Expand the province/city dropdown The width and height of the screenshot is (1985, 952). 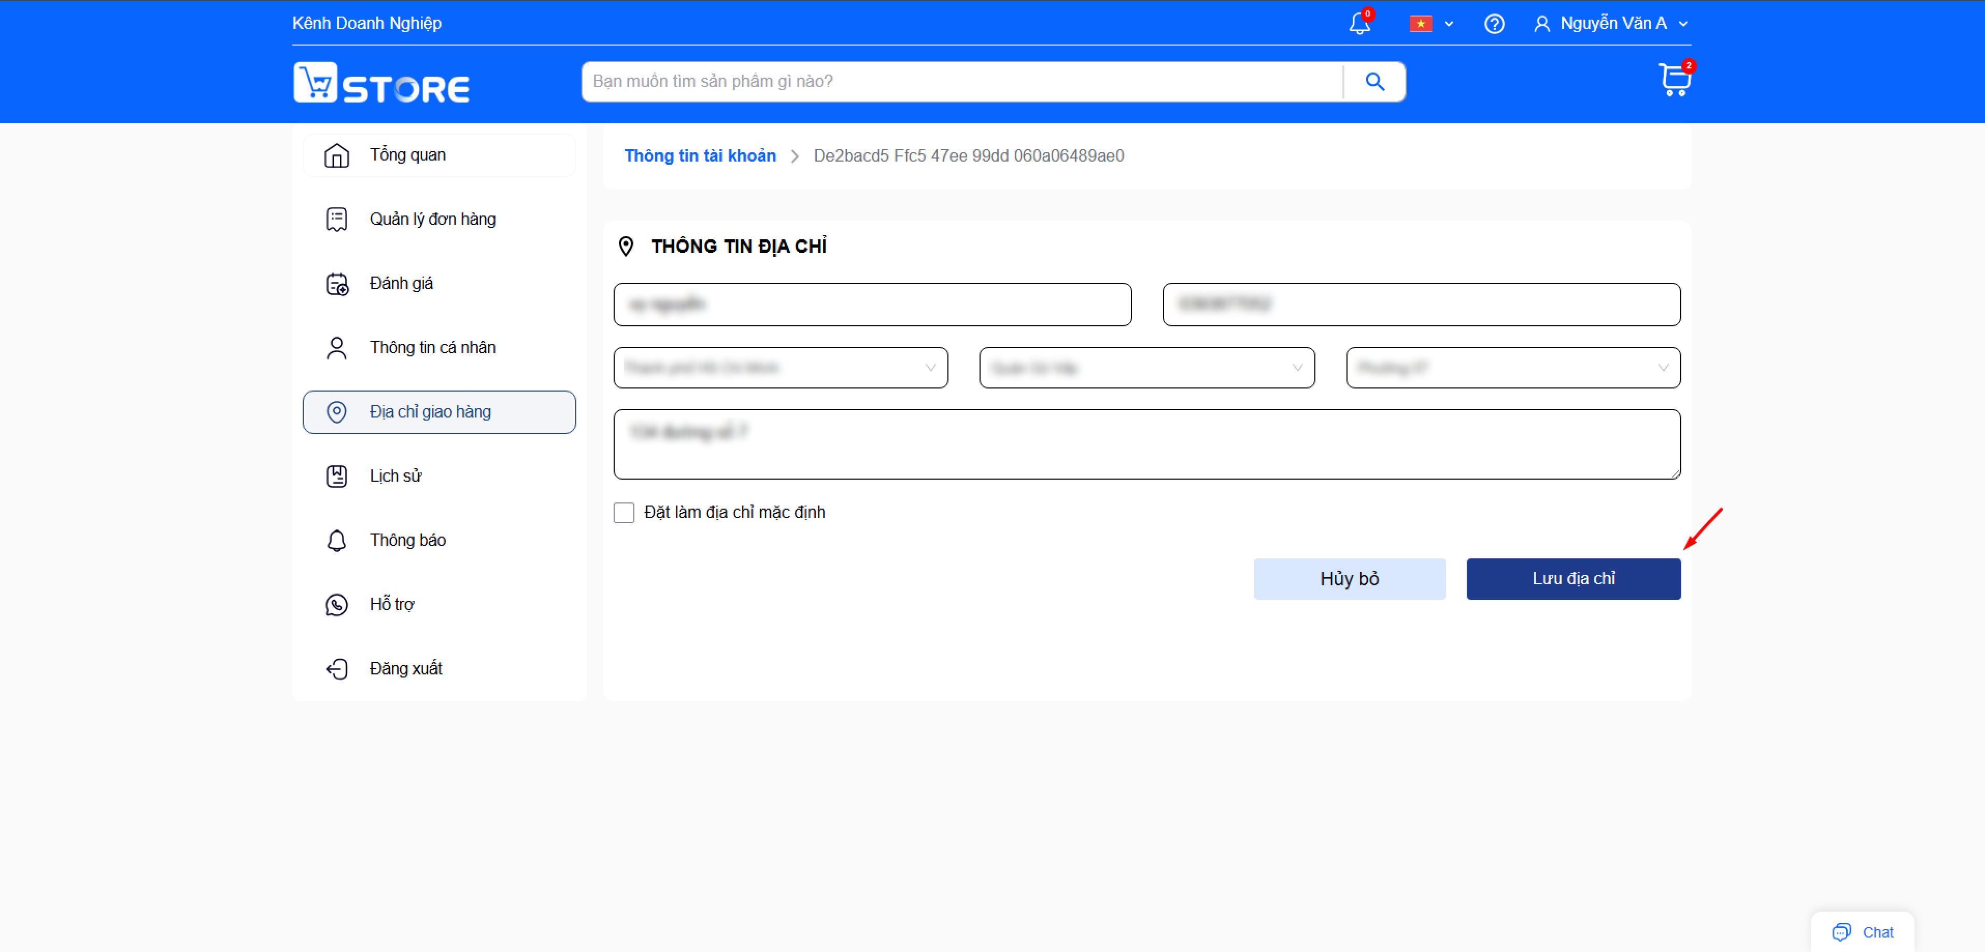pyautogui.click(x=781, y=367)
